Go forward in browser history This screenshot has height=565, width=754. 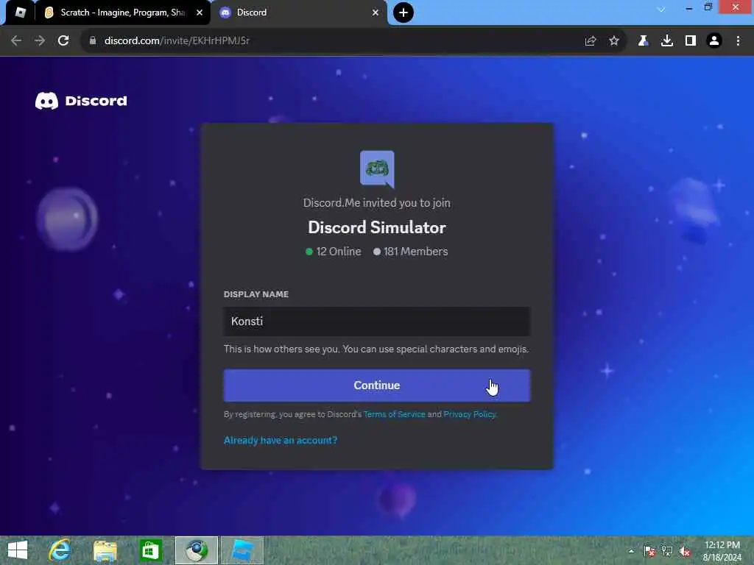point(40,41)
